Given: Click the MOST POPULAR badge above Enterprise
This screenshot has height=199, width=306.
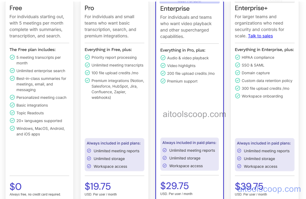Looking at the screenshot, I should pos(189,2).
